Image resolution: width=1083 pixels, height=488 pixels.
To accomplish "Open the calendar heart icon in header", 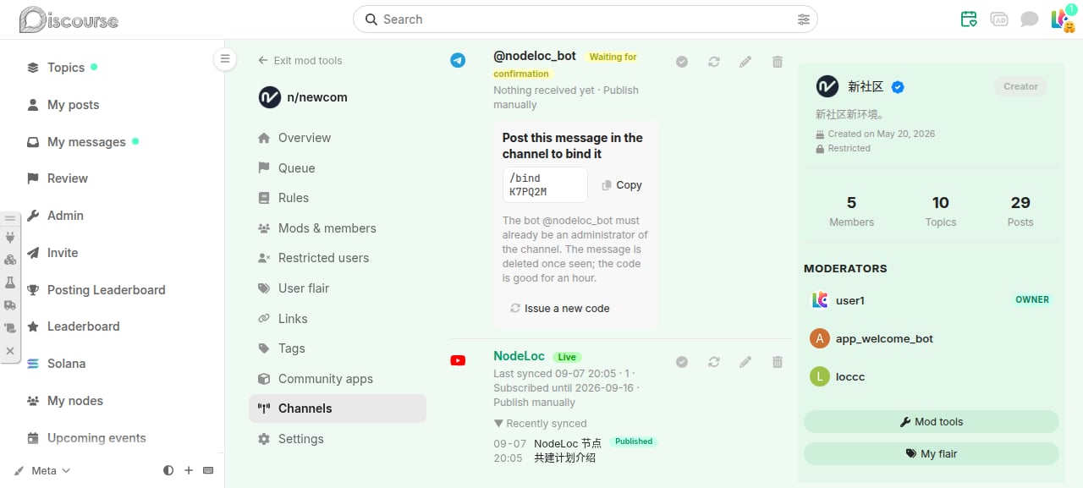I will 969,19.
